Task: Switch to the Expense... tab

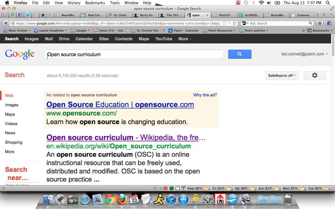Action: tap(303, 15)
